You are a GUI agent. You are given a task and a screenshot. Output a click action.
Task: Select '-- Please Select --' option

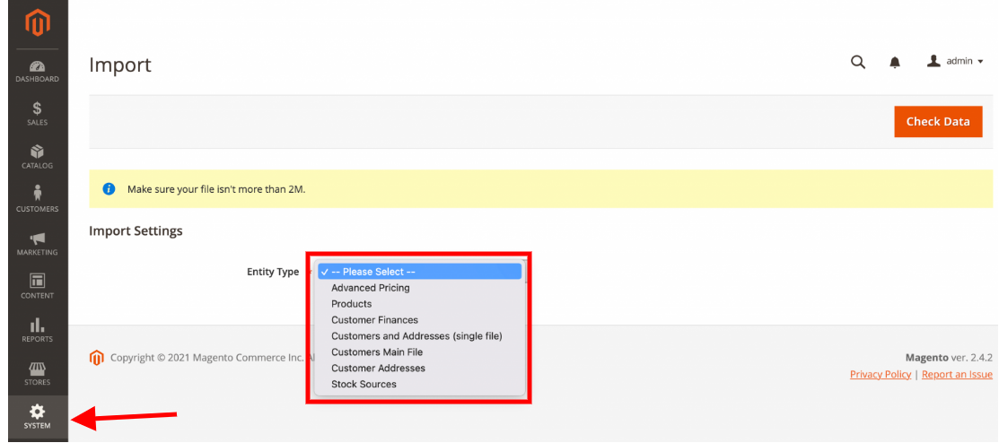[420, 272]
